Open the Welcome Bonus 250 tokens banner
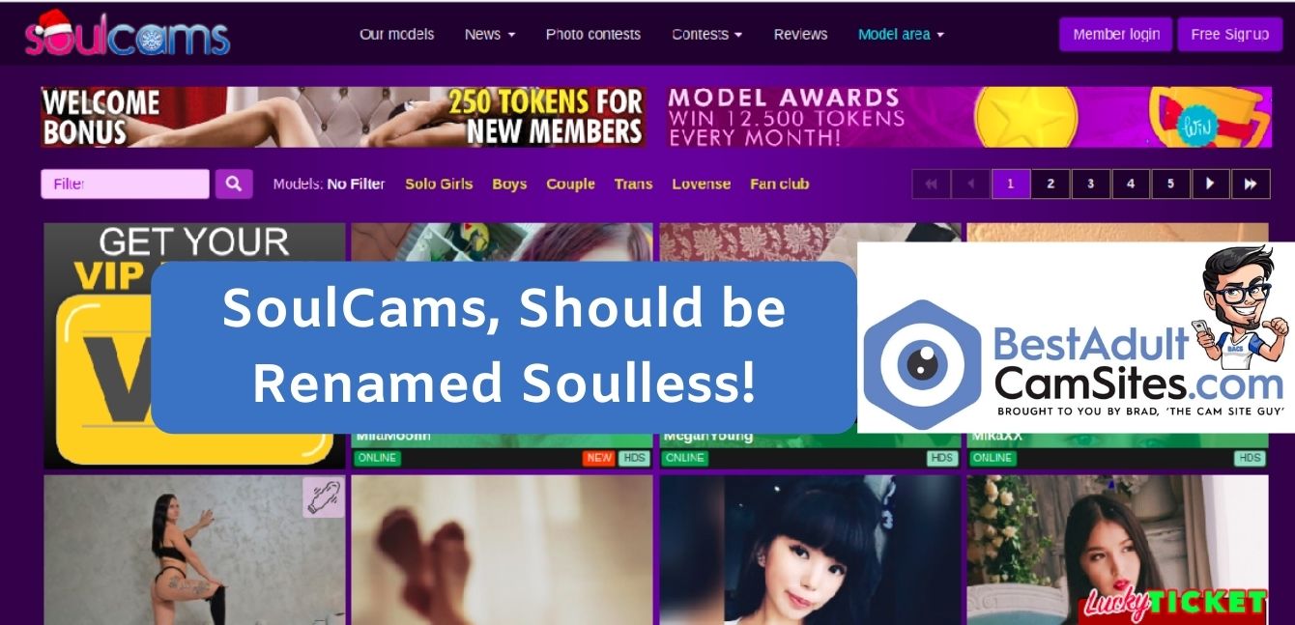The image size is (1295, 625). (x=343, y=117)
